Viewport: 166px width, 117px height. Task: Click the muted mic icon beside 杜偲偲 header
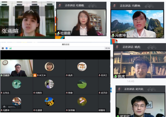60,5
